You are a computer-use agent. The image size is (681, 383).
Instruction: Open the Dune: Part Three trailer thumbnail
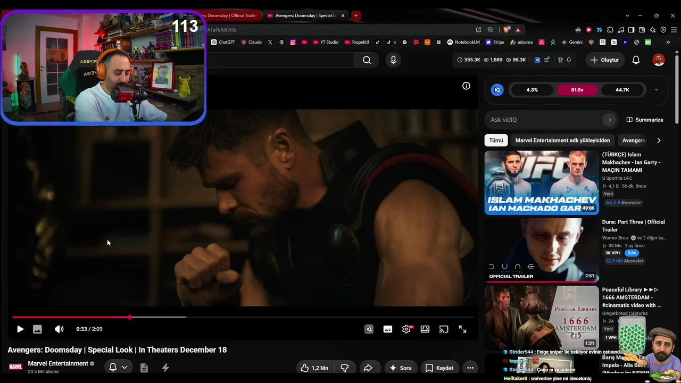[x=542, y=249]
